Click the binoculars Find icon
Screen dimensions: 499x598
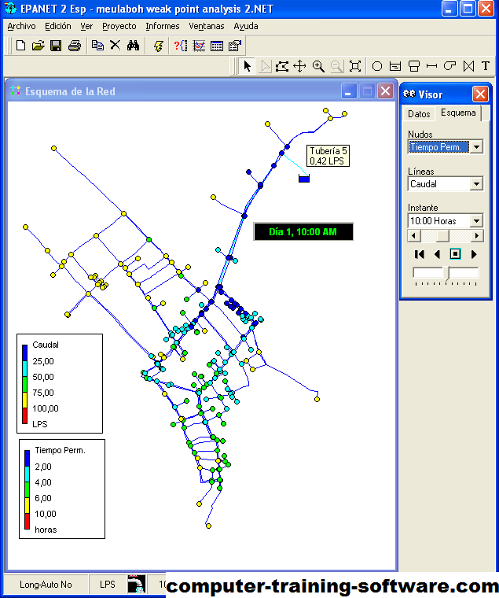click(133, 46)
